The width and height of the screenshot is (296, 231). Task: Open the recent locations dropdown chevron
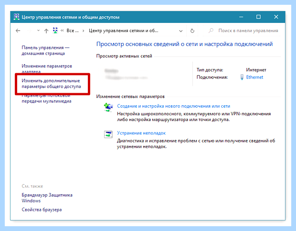[x=38, y=31]
